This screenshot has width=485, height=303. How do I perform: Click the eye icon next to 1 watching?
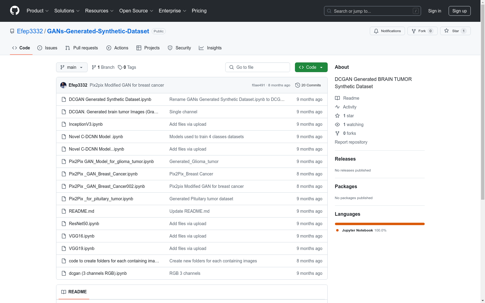pos(337,125)
